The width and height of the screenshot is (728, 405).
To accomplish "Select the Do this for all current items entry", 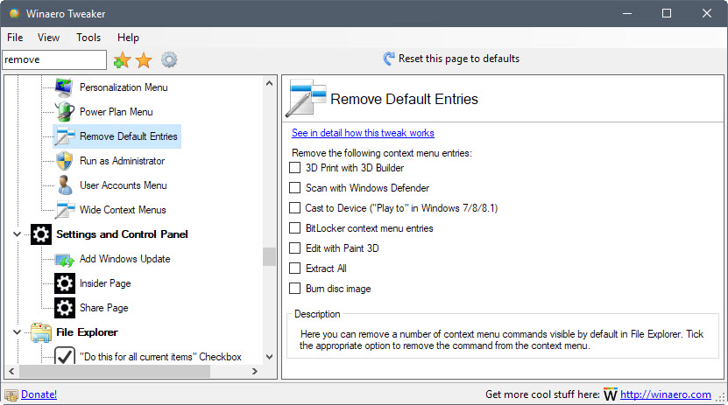I will point(160,357).
